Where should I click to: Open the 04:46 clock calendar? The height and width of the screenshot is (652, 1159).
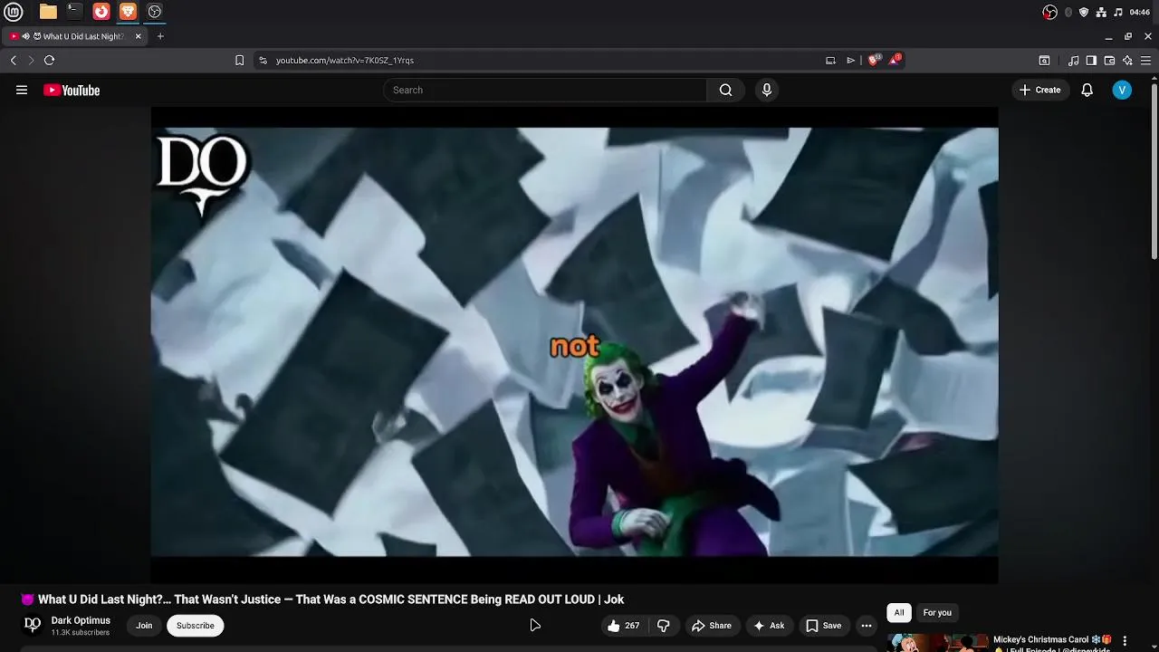point(1140,12)
